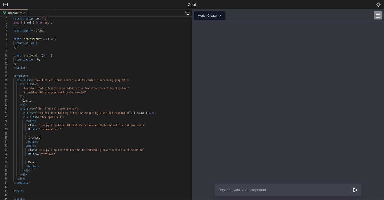Click the Zobi title in header
Viewport: 384px width, 200px height.
click(192, 4)
